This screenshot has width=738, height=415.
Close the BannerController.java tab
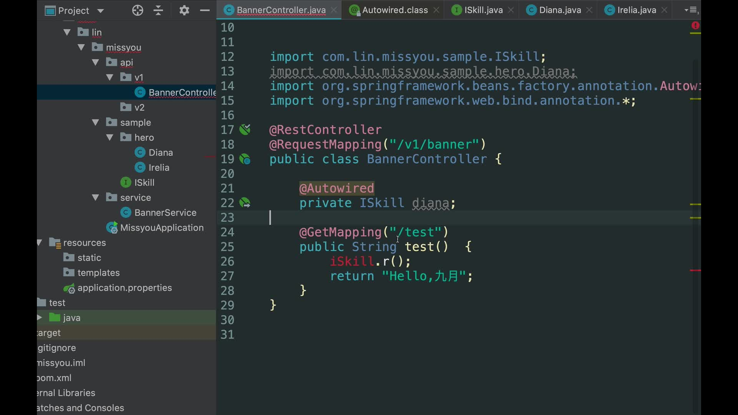(x=334, y=10)
